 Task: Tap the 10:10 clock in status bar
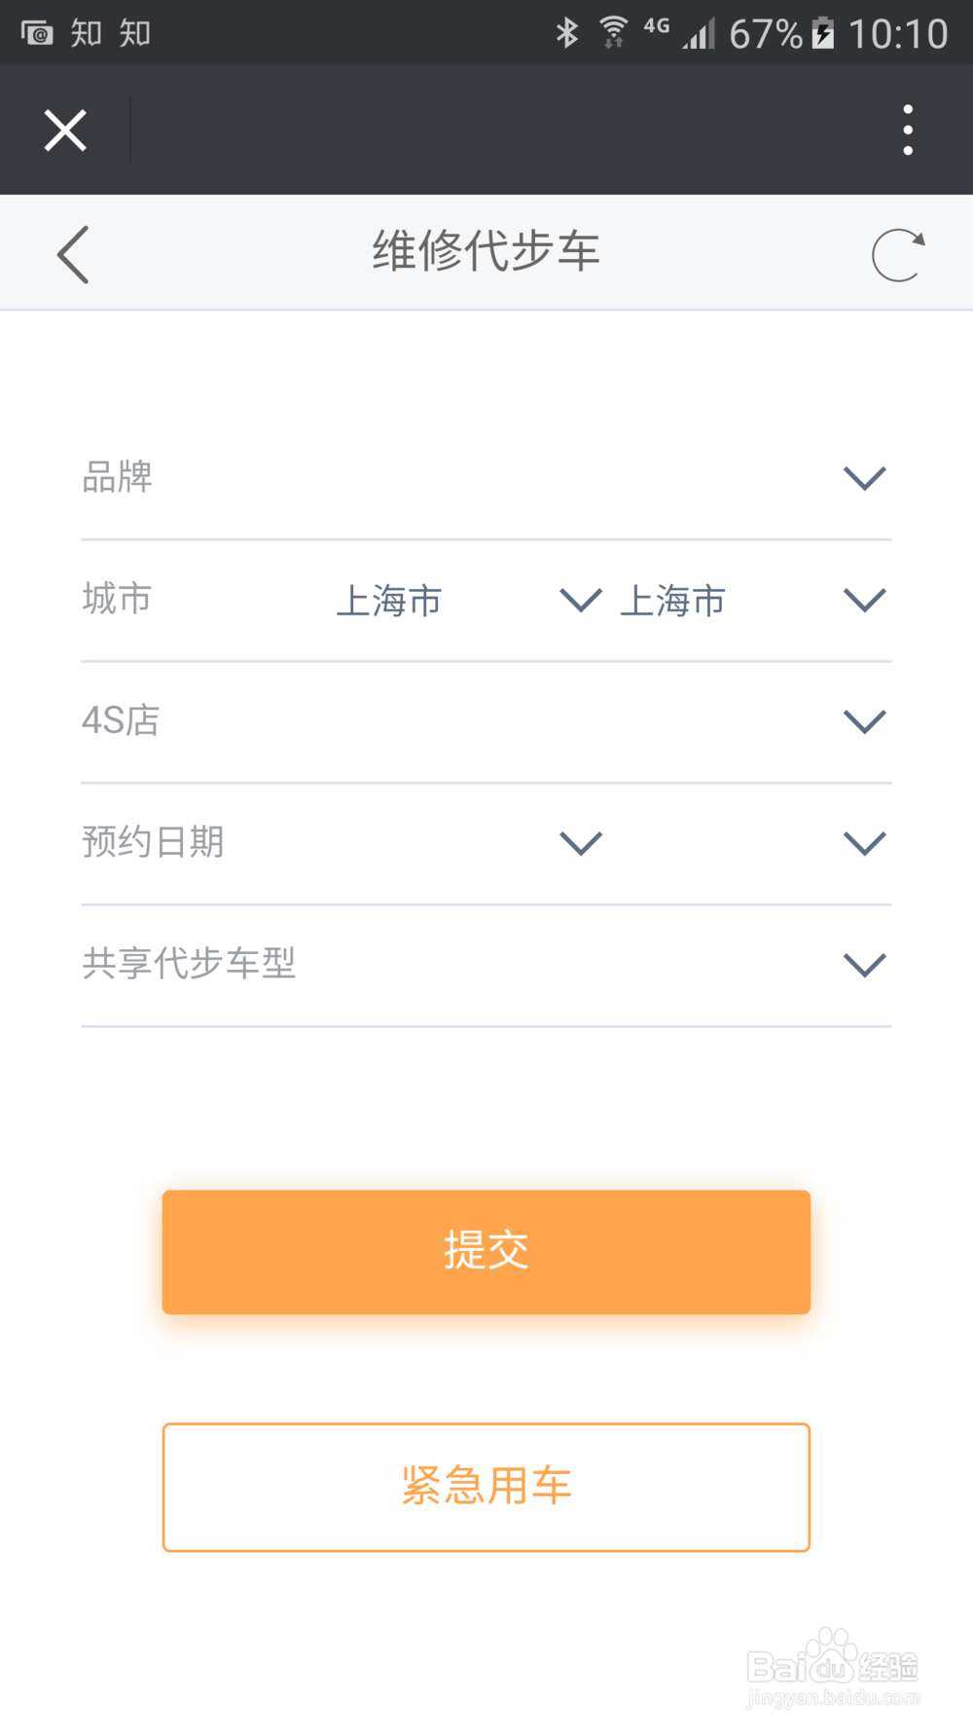coord(897,34)
